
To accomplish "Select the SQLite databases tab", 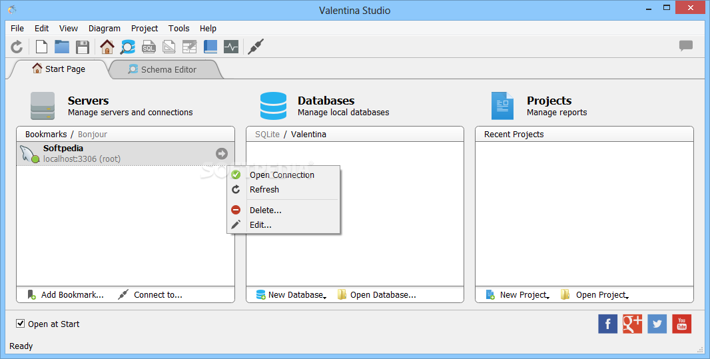I will click(x=267, y=135).
